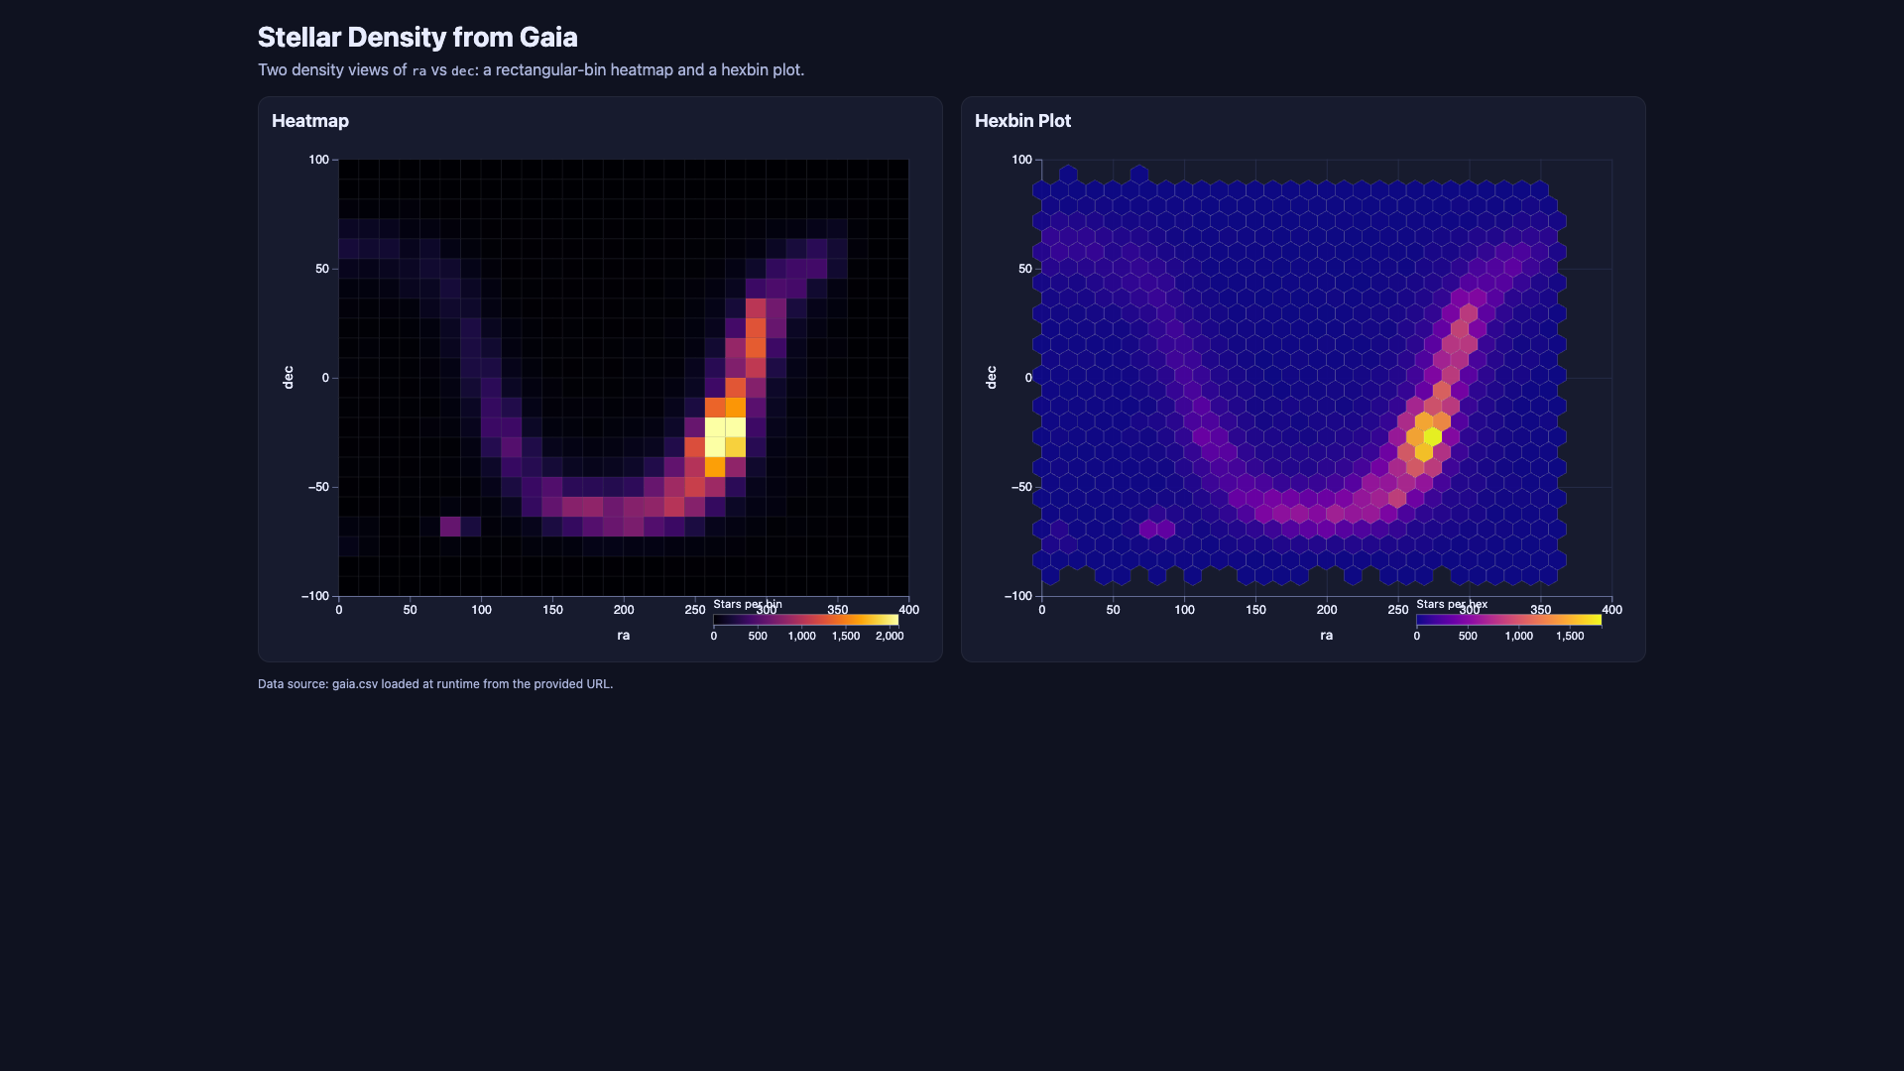Click the Heatmap panel title
1904x1071 pixels.
(310, 121)
